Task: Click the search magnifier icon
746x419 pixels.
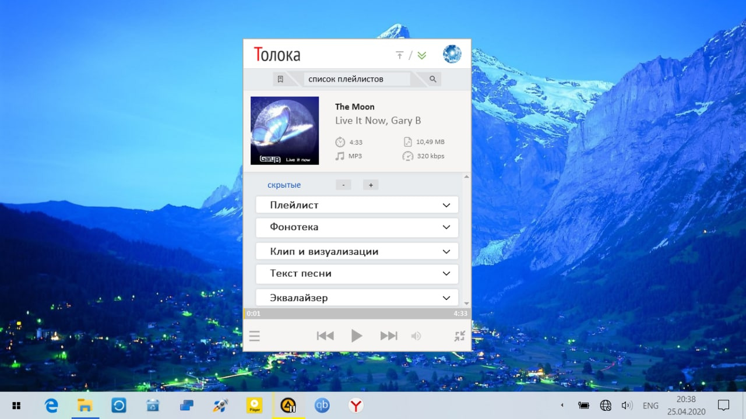Action: [x=433, y=79]
